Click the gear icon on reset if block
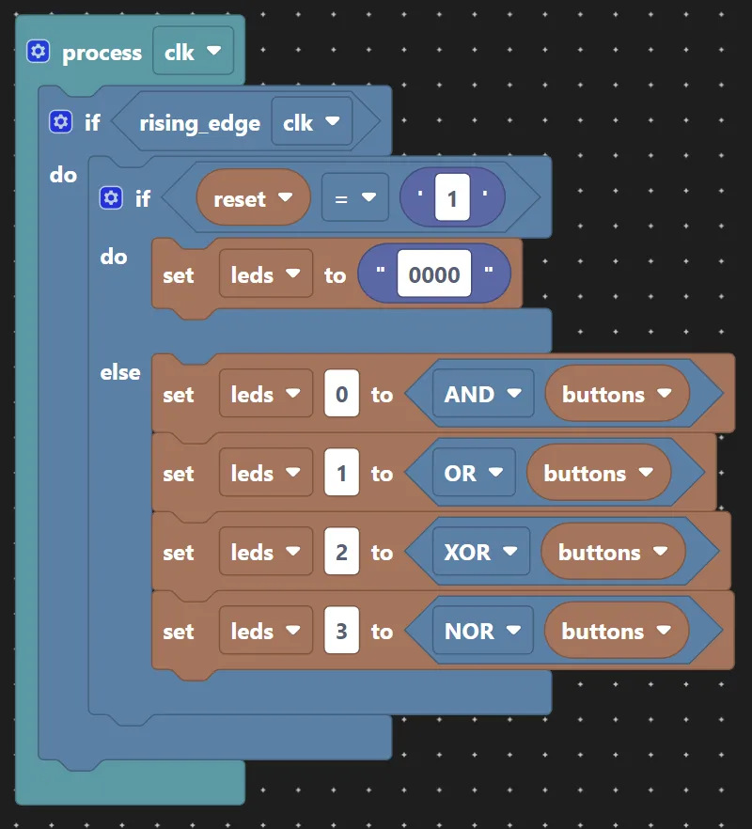Screen dimensions: 752x829 111,197
